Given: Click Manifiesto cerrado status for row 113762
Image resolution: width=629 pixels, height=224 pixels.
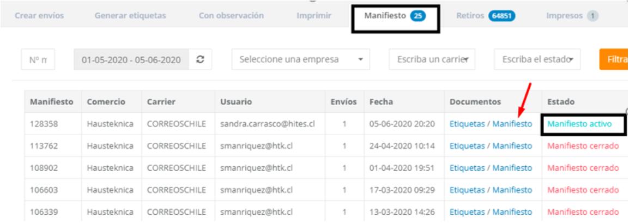Looking at the screenshot, I should pyautogui.click(x=583, y=146).
